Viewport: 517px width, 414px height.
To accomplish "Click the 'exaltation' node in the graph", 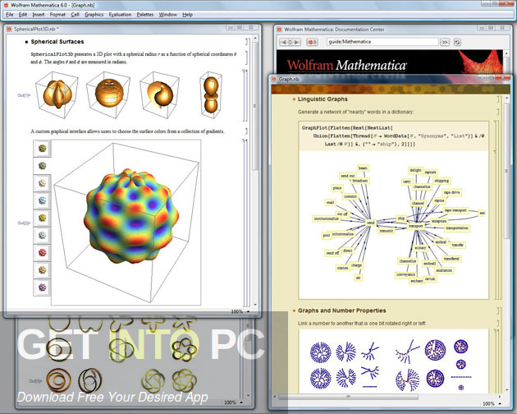I will [x=444, y=270].
